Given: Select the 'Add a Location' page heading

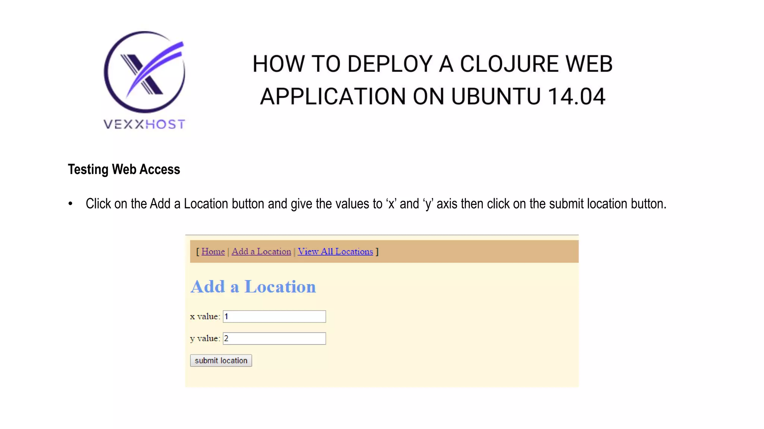Looking at the screenshot, I should point(253,287).
